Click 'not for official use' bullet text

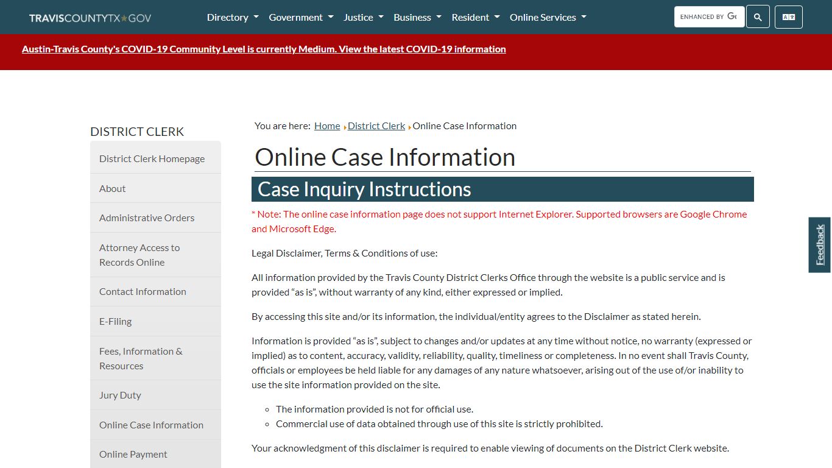[x=375, y=409]
